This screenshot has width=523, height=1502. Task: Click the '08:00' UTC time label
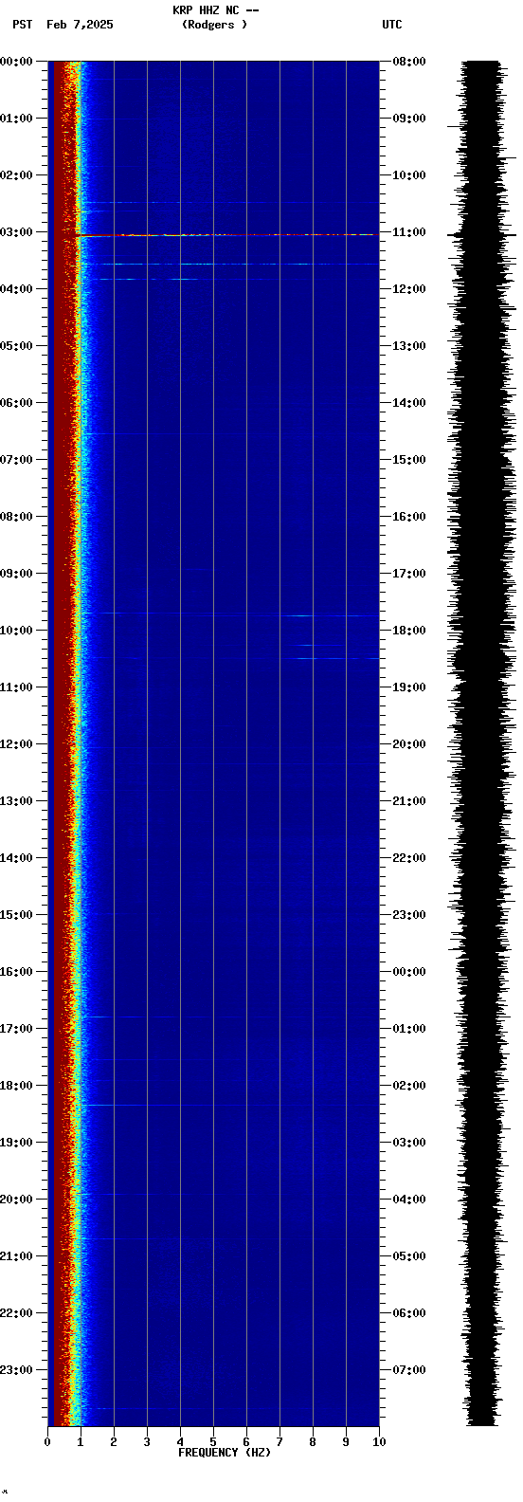[x=409, y=62]
